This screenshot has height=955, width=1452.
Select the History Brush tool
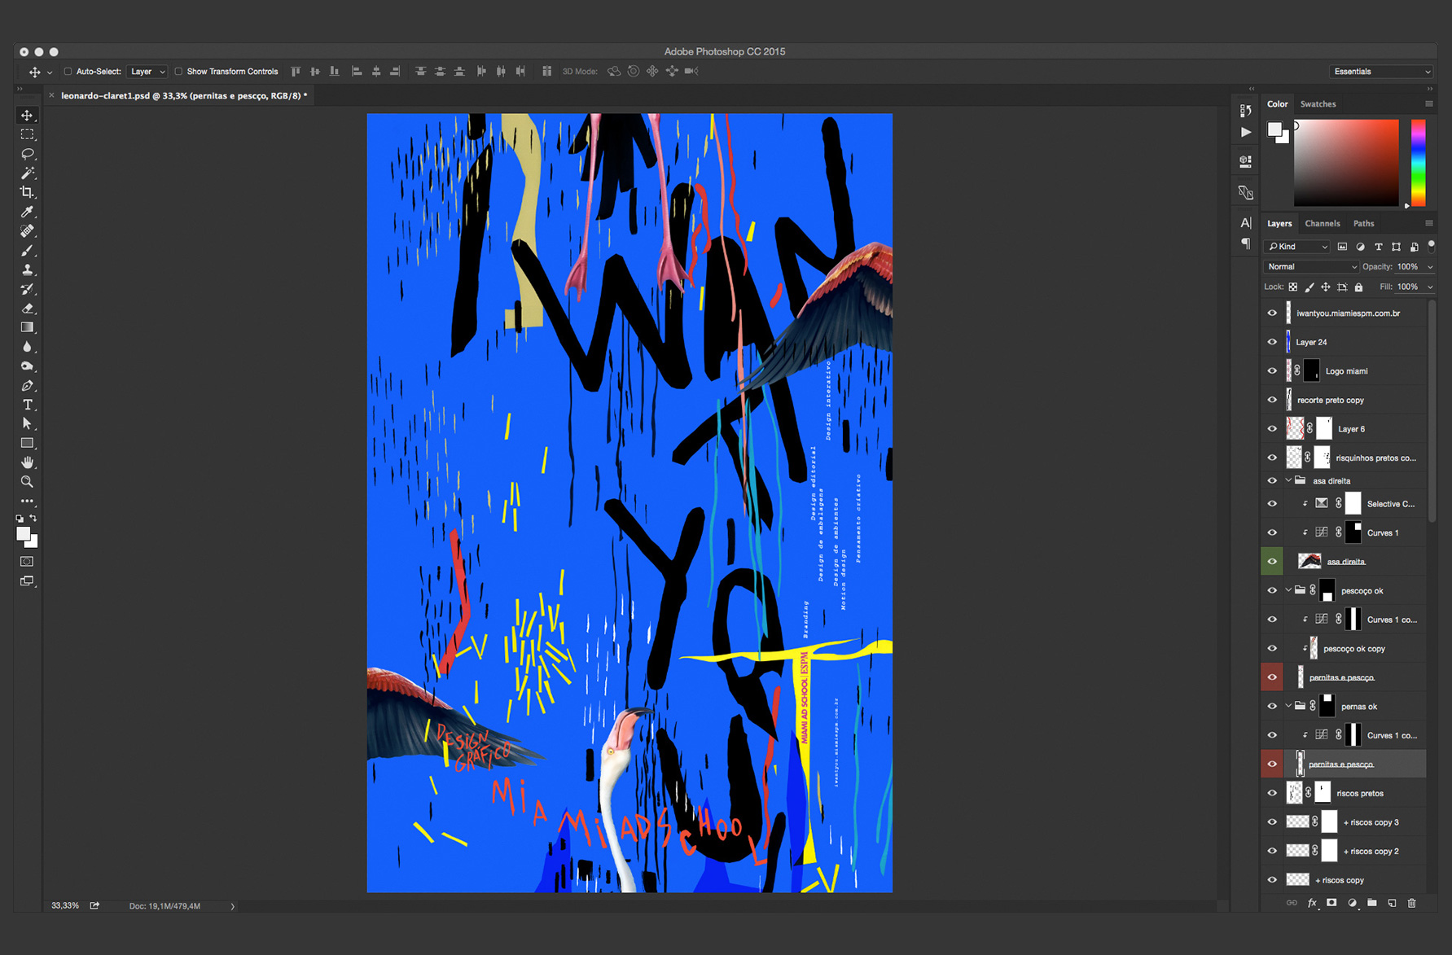[27, 289]
